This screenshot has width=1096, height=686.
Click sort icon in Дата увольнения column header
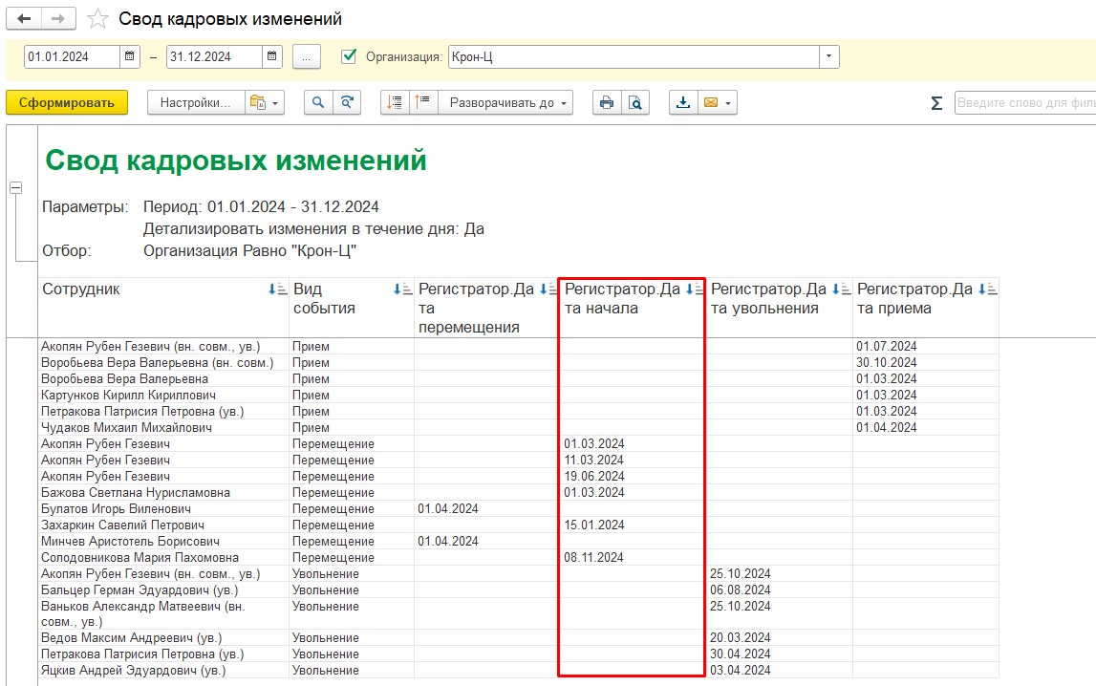[x=841, y=289]
